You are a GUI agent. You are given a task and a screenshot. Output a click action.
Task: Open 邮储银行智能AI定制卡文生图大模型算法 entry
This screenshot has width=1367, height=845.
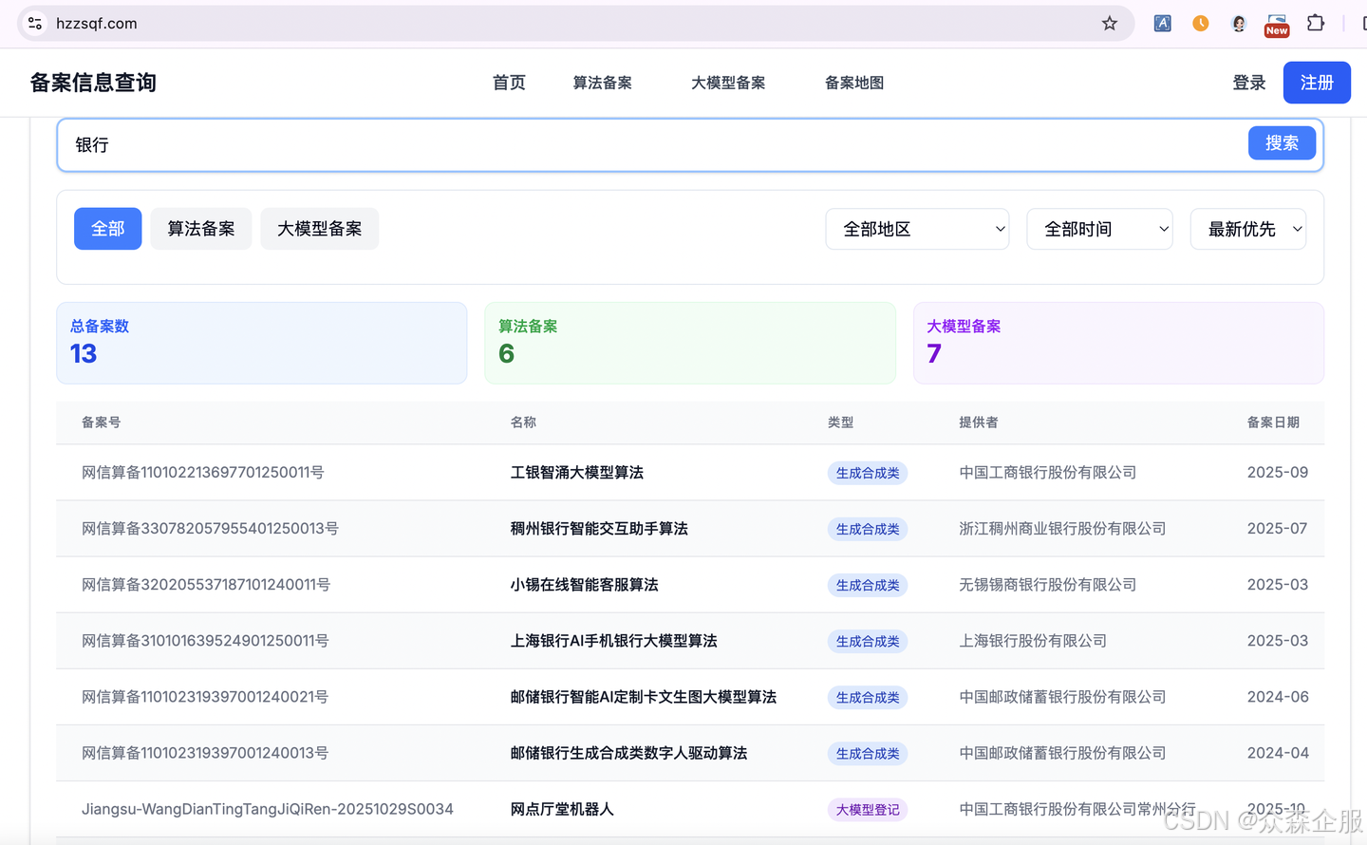pyautogui.click(x=644, y=697)
